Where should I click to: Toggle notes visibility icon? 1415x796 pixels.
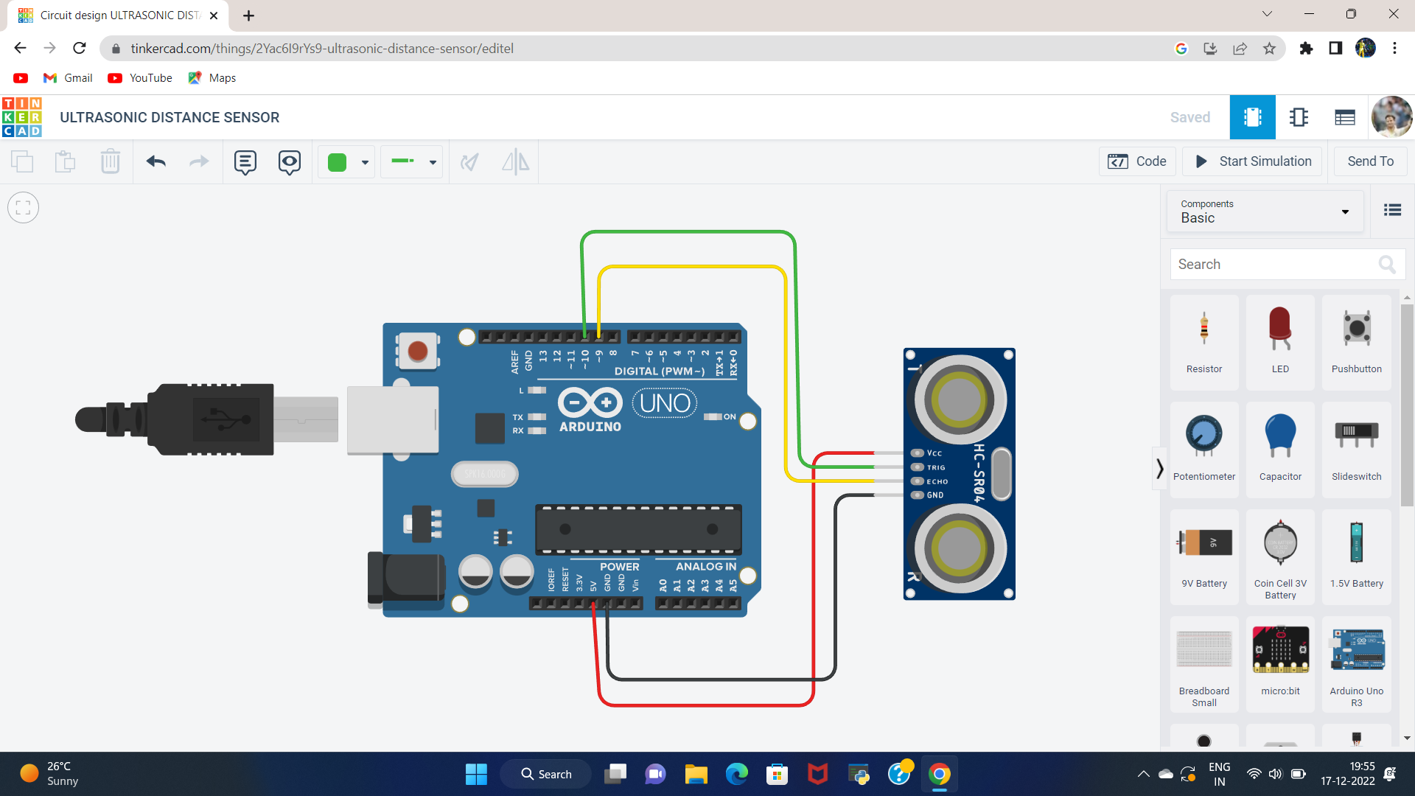(290, 162)
